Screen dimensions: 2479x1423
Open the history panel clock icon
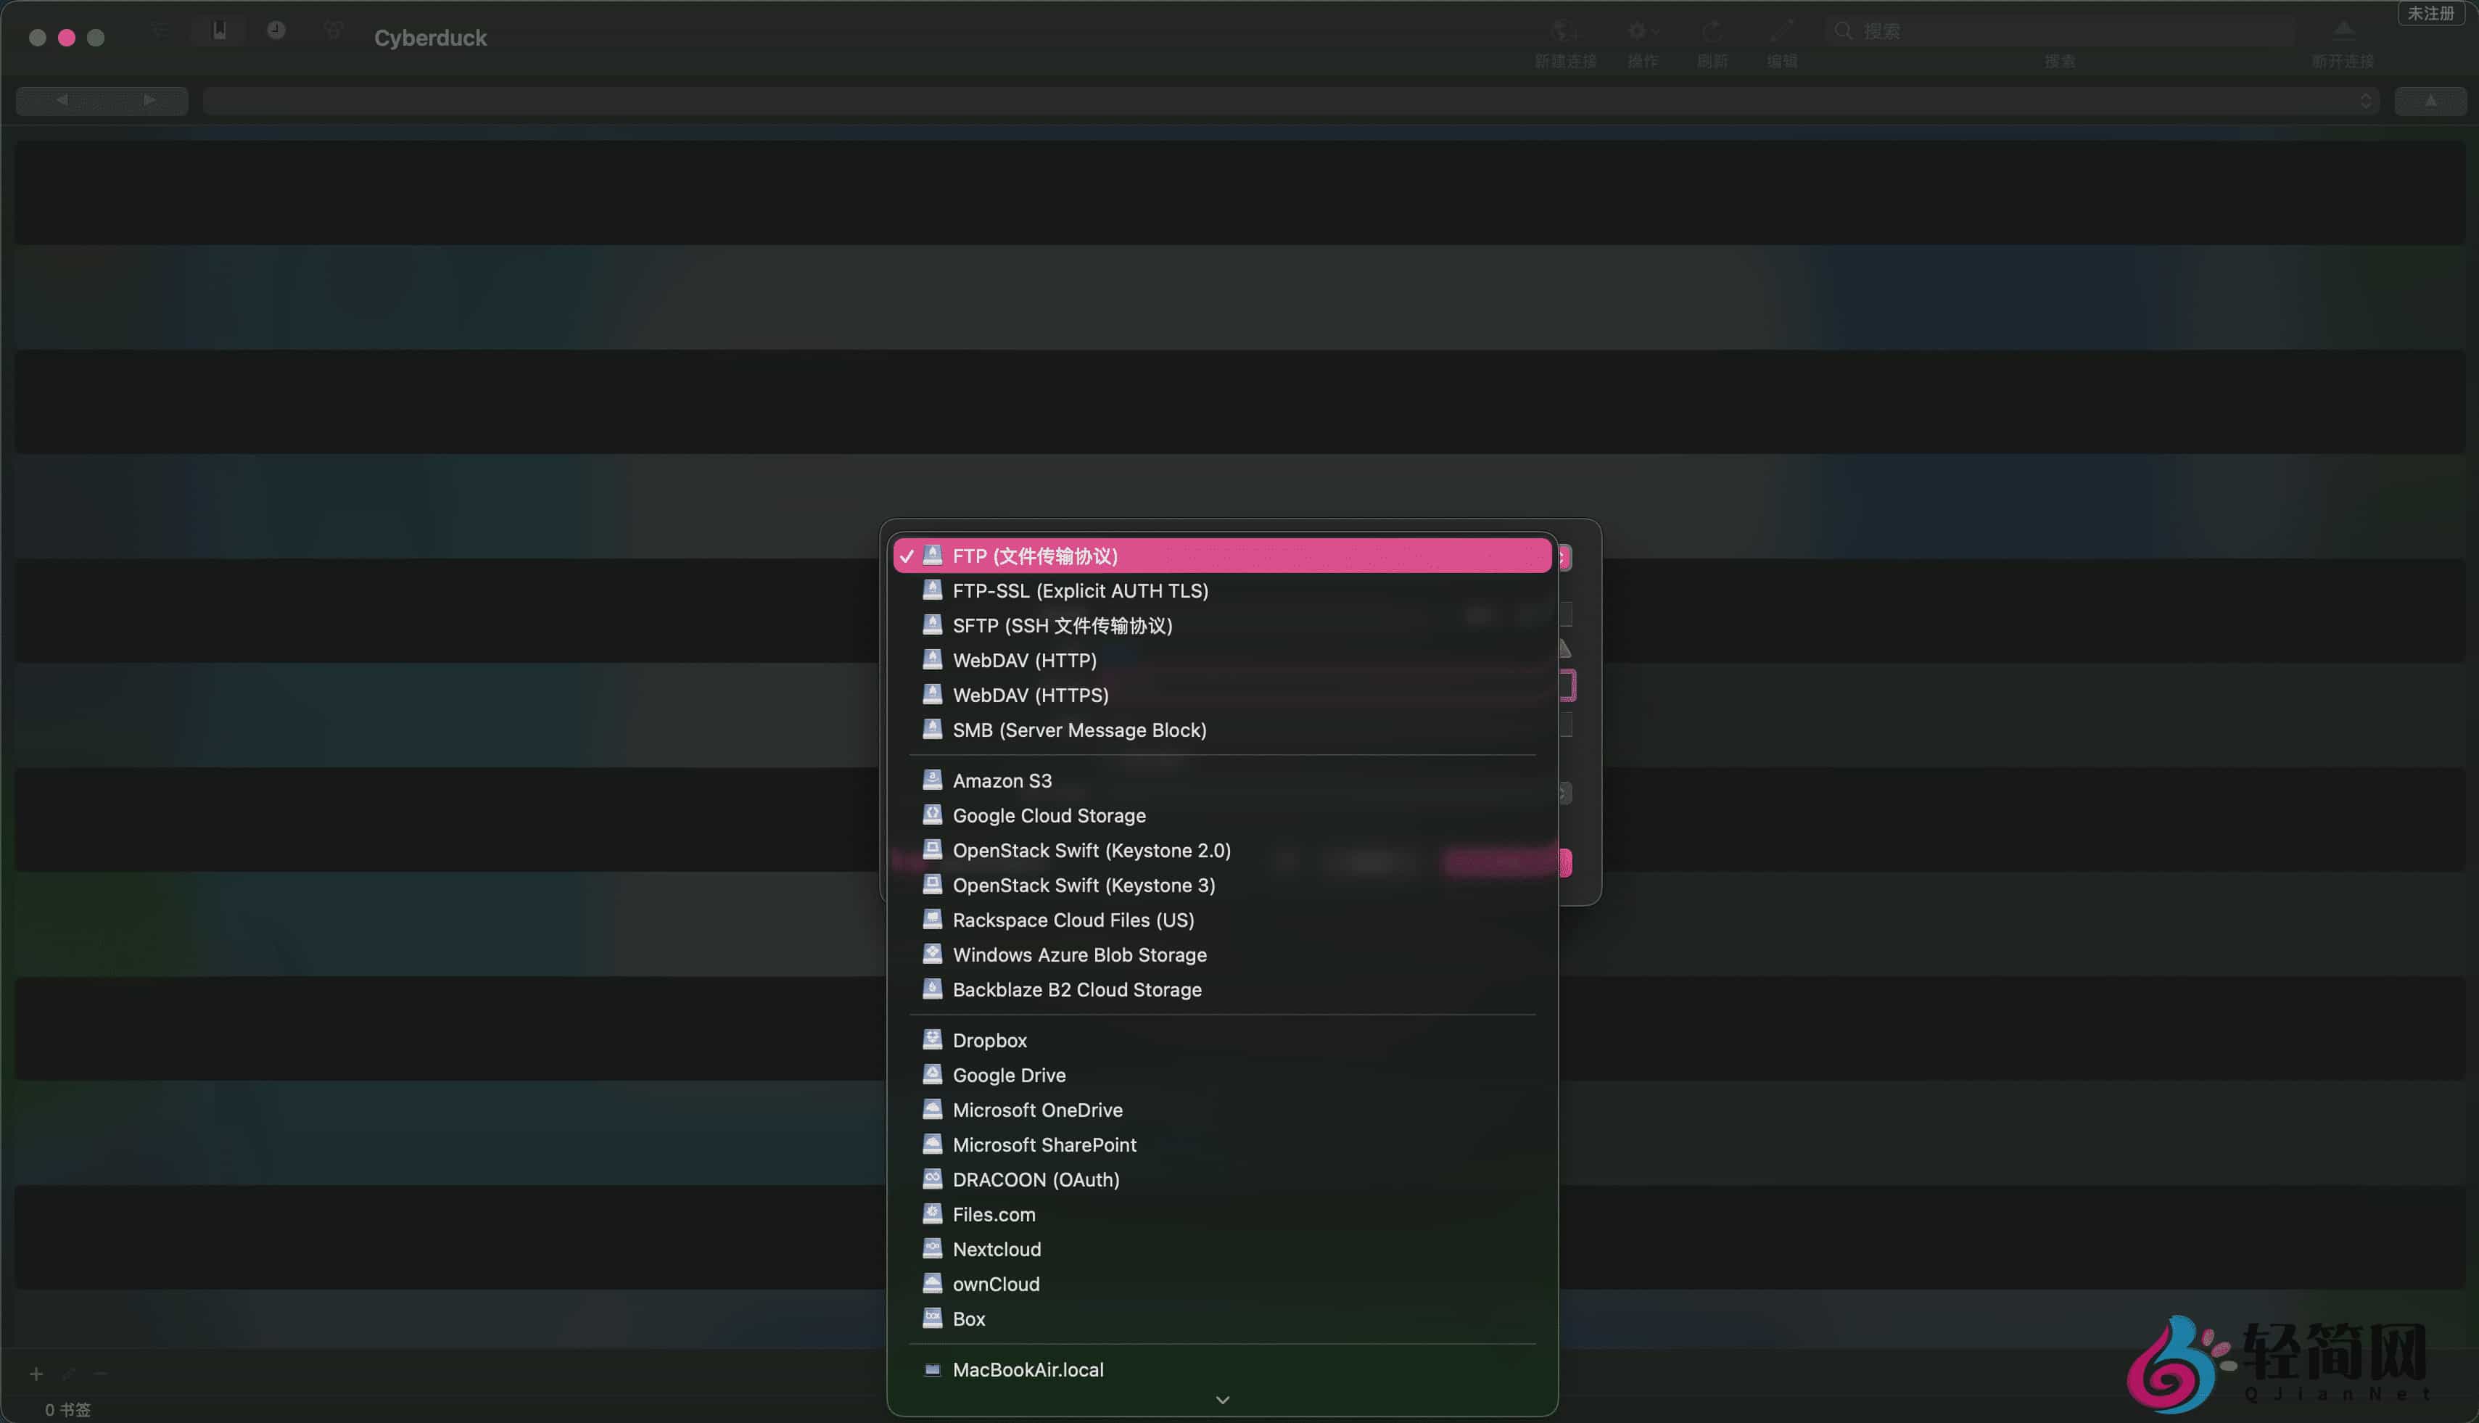(x=276, y=30)
